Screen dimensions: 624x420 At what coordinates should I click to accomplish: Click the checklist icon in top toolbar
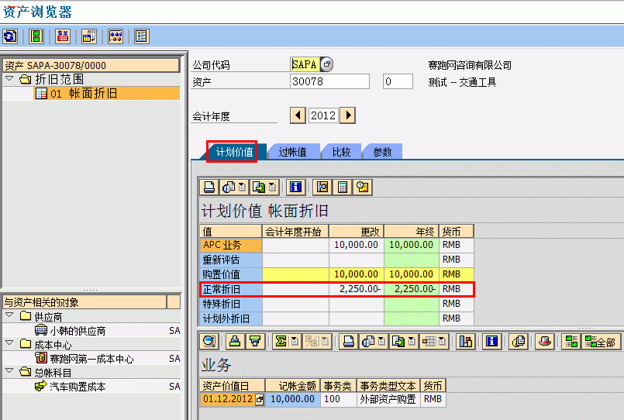[142, 36]
